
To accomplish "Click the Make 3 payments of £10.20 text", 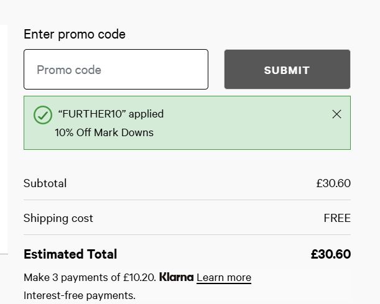I will pos(90,277).
